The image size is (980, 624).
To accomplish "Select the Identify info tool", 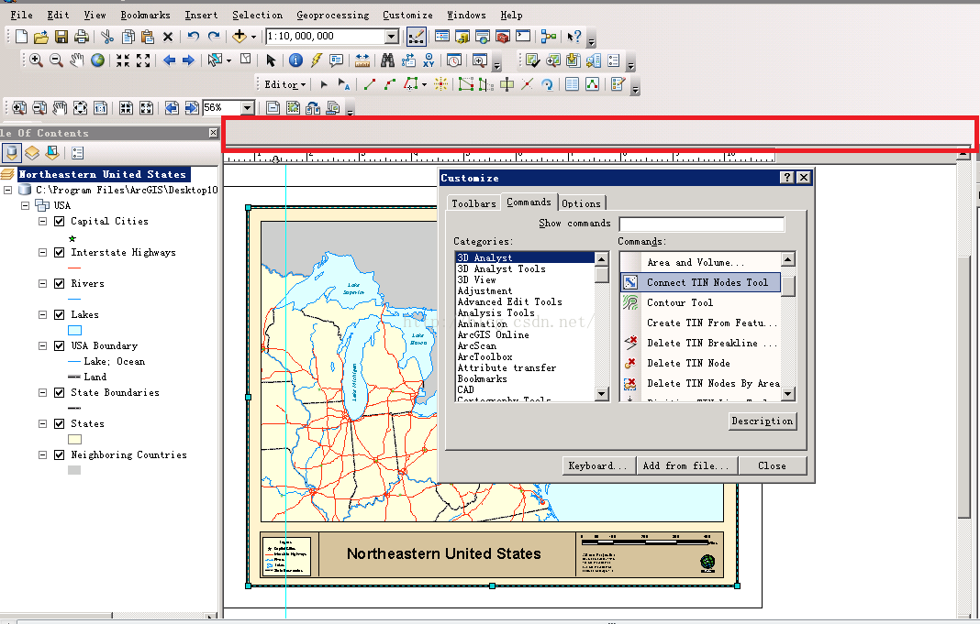I will click(295, 60).
